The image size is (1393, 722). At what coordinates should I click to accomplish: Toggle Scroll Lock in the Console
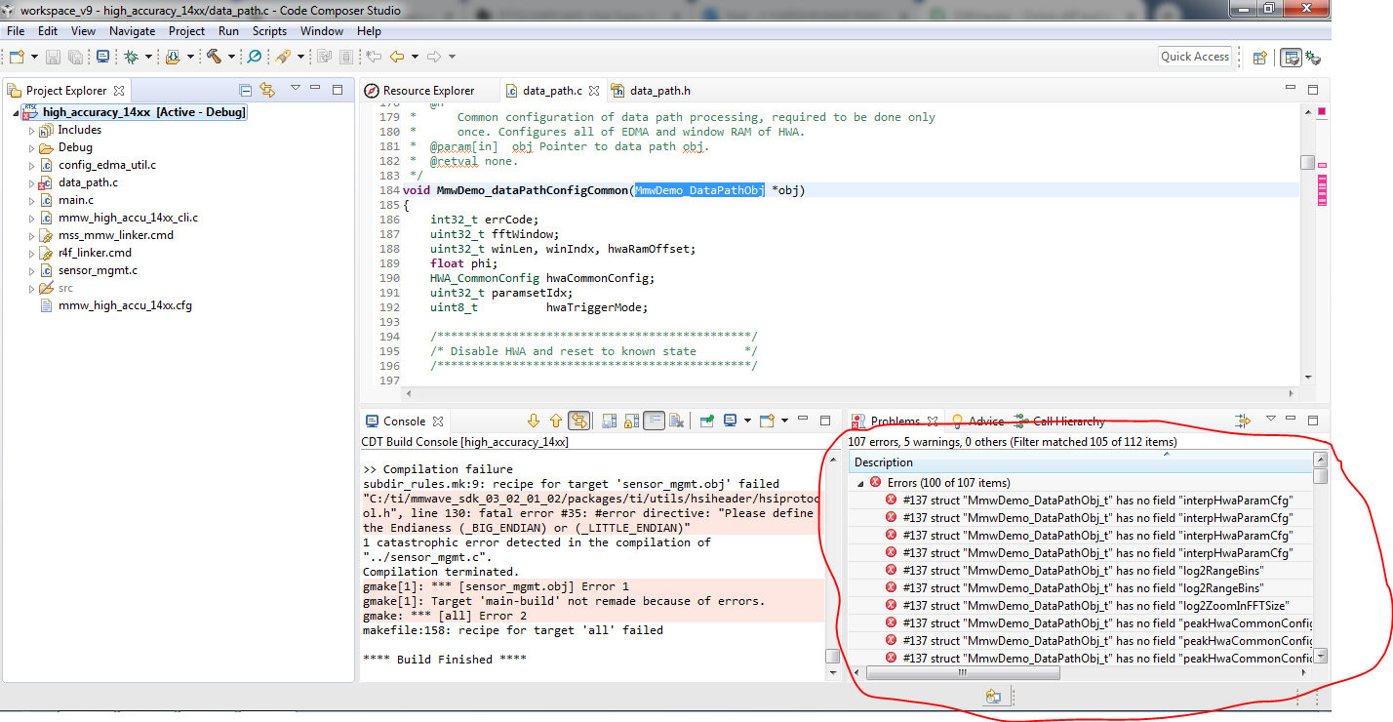click(x=629, y=421)
